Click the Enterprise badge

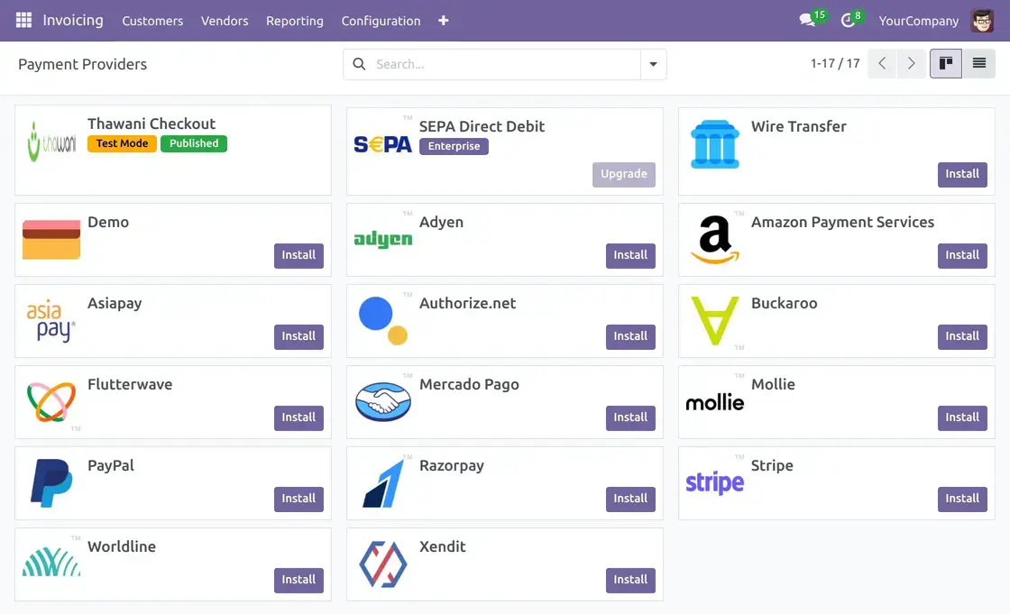click(454, 146)
